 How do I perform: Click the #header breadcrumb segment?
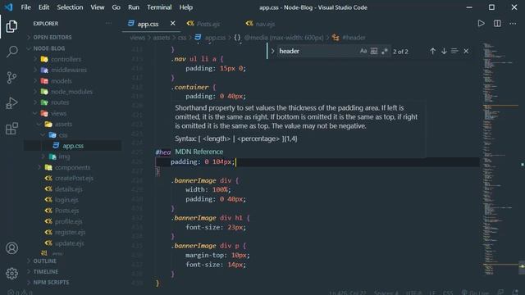pyautogui.click(x=354, y=38)
